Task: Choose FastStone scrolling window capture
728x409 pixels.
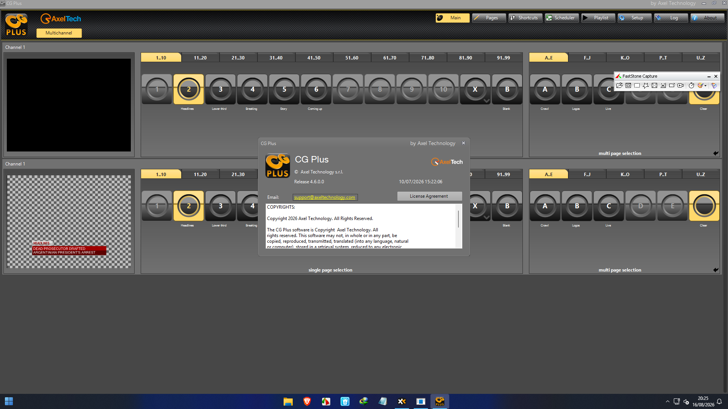Action: click(663, 86)
